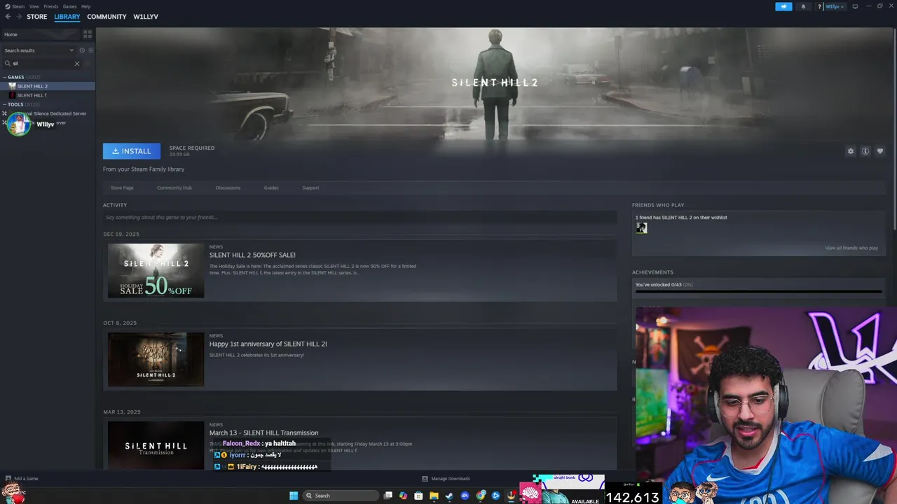The width and height of the screenshot is (897, 504).
Task: Collapse the TOOLS category
Action: [14, 104]
